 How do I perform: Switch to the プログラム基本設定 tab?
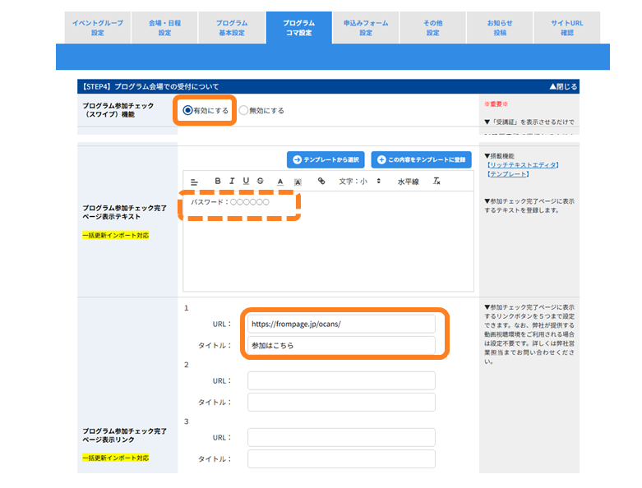click(x=232, y=27)
